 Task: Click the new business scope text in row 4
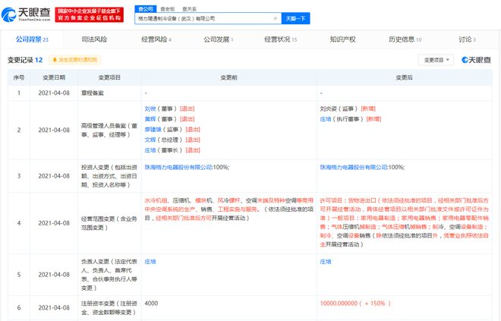click(404, 222)
